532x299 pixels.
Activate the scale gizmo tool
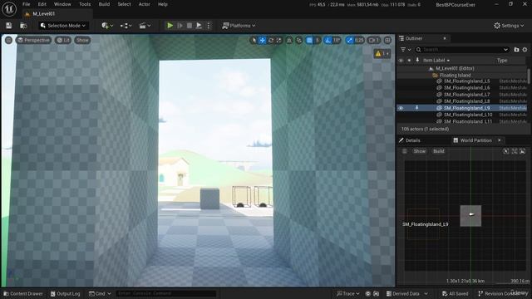point(279,40)
